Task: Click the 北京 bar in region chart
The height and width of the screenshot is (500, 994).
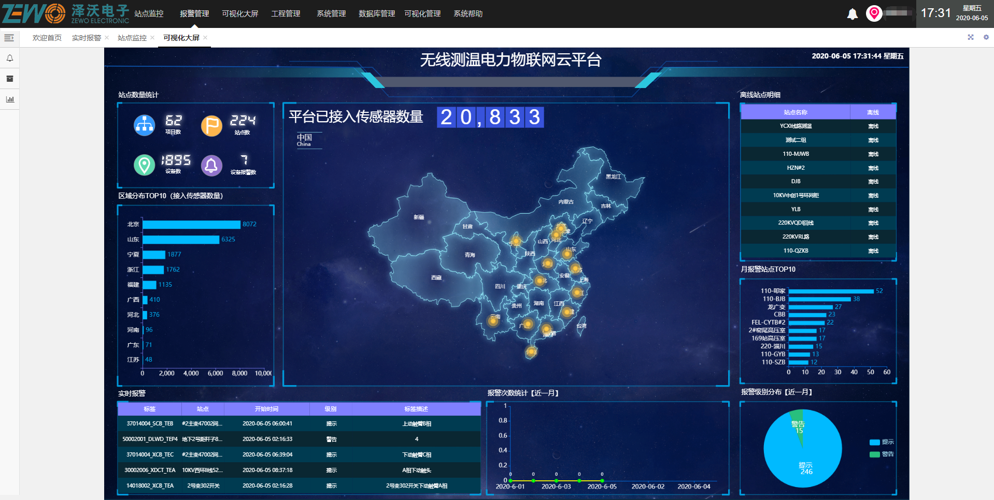Action: click(x=191, y=224)
